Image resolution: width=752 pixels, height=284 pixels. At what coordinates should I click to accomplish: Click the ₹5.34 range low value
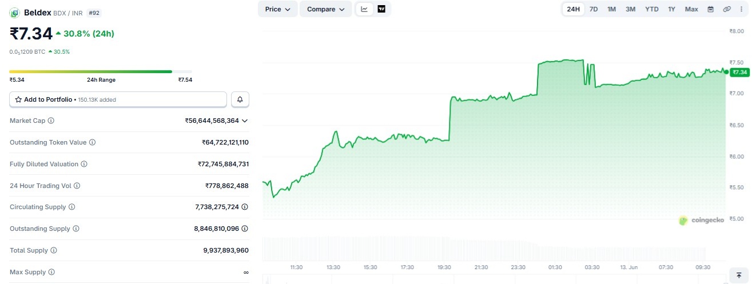17,79
